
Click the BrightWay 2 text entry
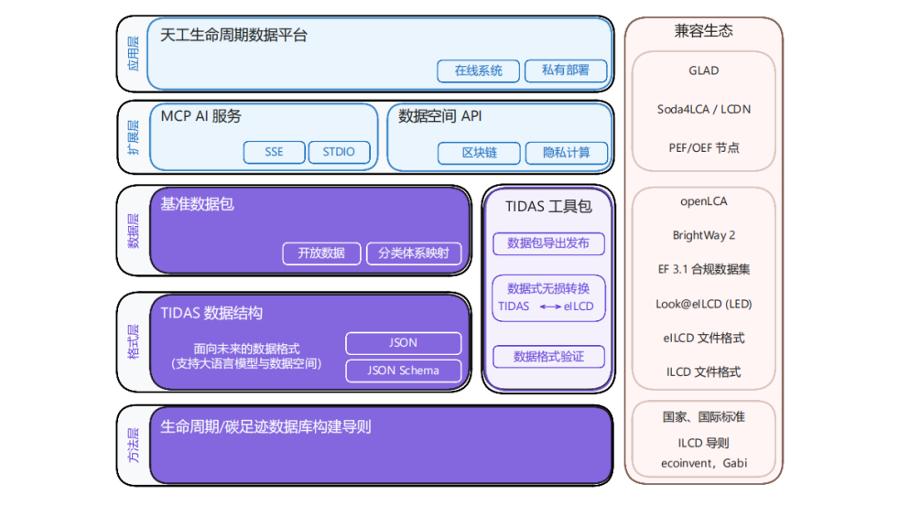703,235
